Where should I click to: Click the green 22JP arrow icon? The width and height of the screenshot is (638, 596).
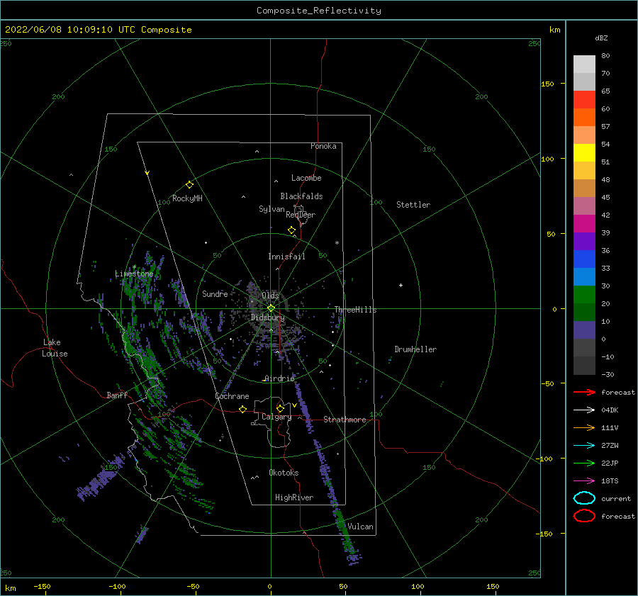[x=584, y=463]
